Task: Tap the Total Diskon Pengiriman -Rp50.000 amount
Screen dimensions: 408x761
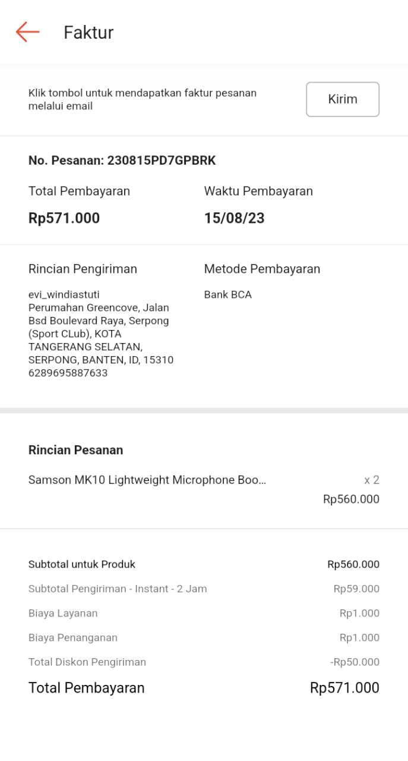Action: click(x=355, y=662)
